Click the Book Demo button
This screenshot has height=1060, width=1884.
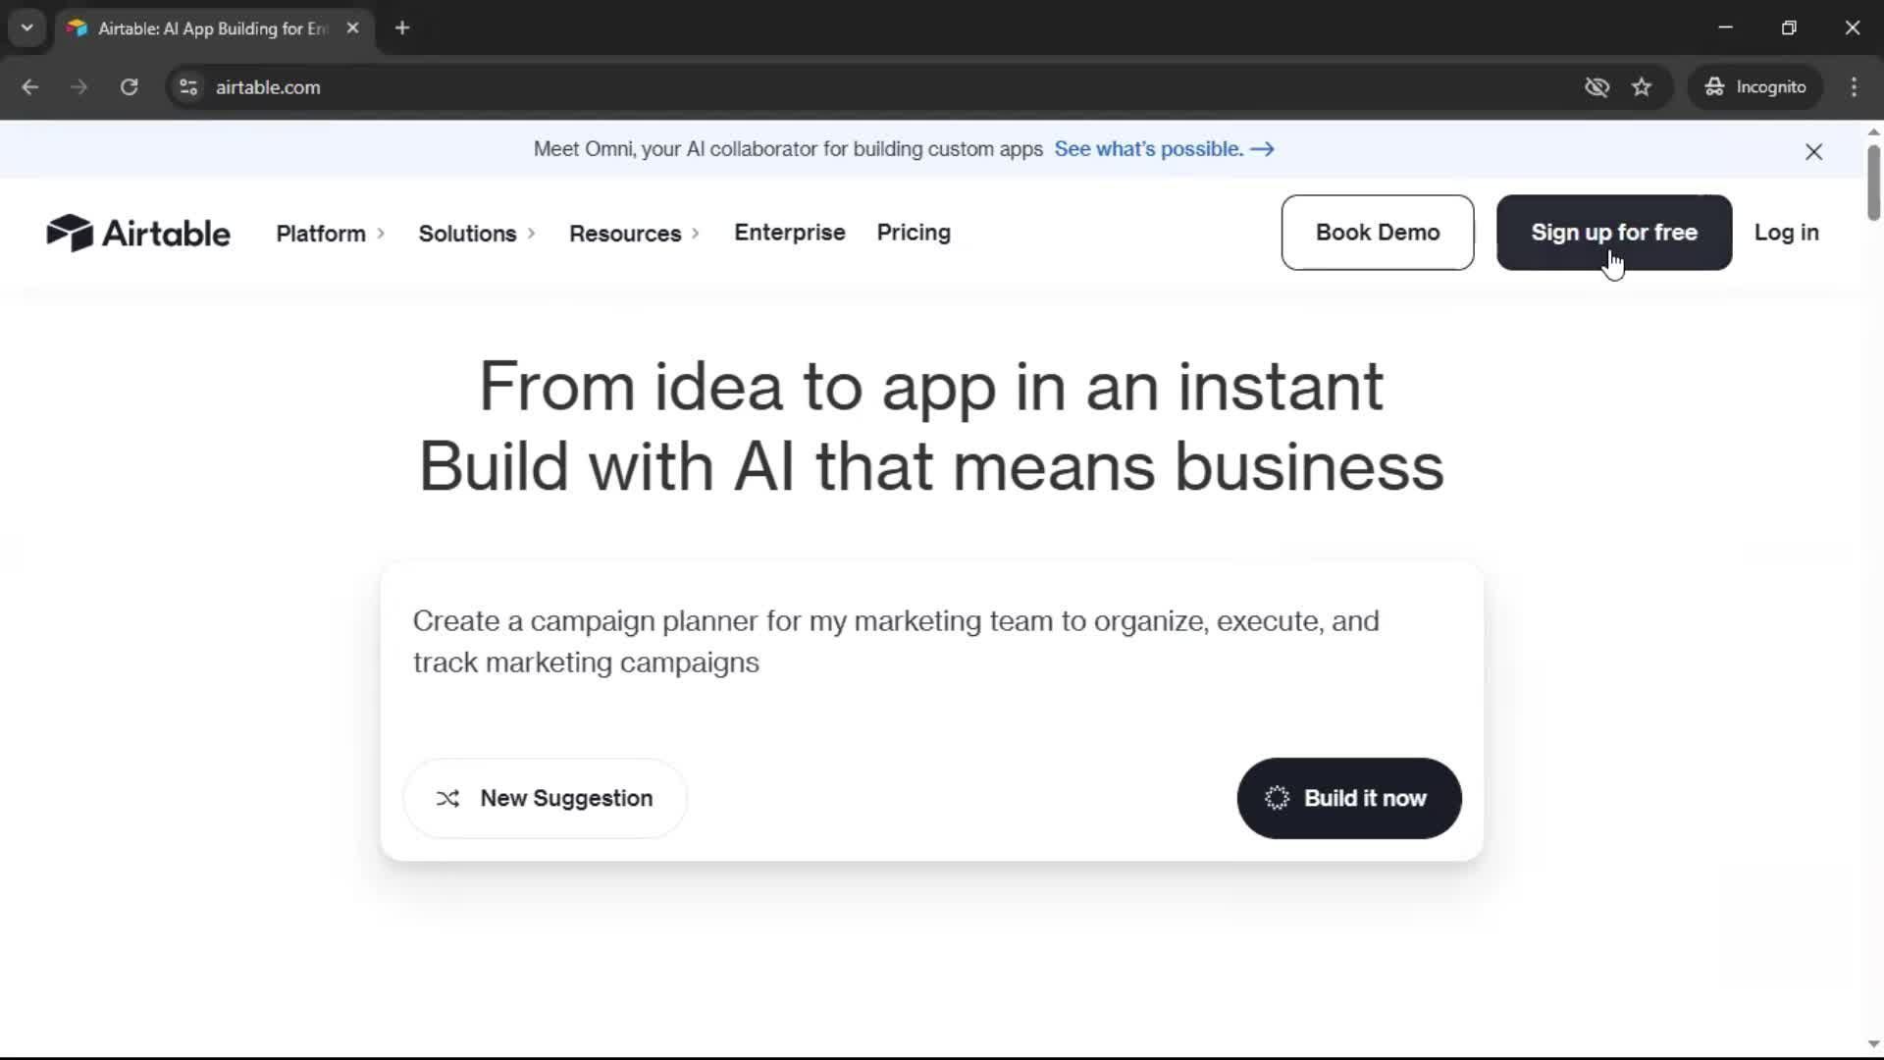tap(1377, 233)
